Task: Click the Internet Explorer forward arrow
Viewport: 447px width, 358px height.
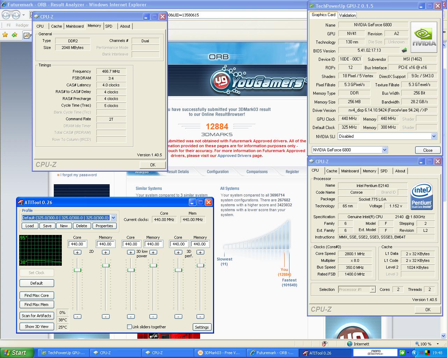Action: pyautogui.click(x=16, y=15)
